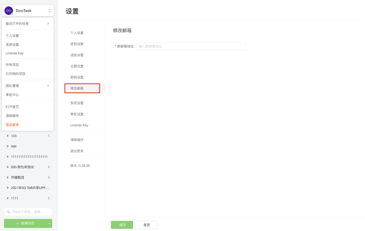Click 退出登录 in the left sidebar

(x=13, y=124)
